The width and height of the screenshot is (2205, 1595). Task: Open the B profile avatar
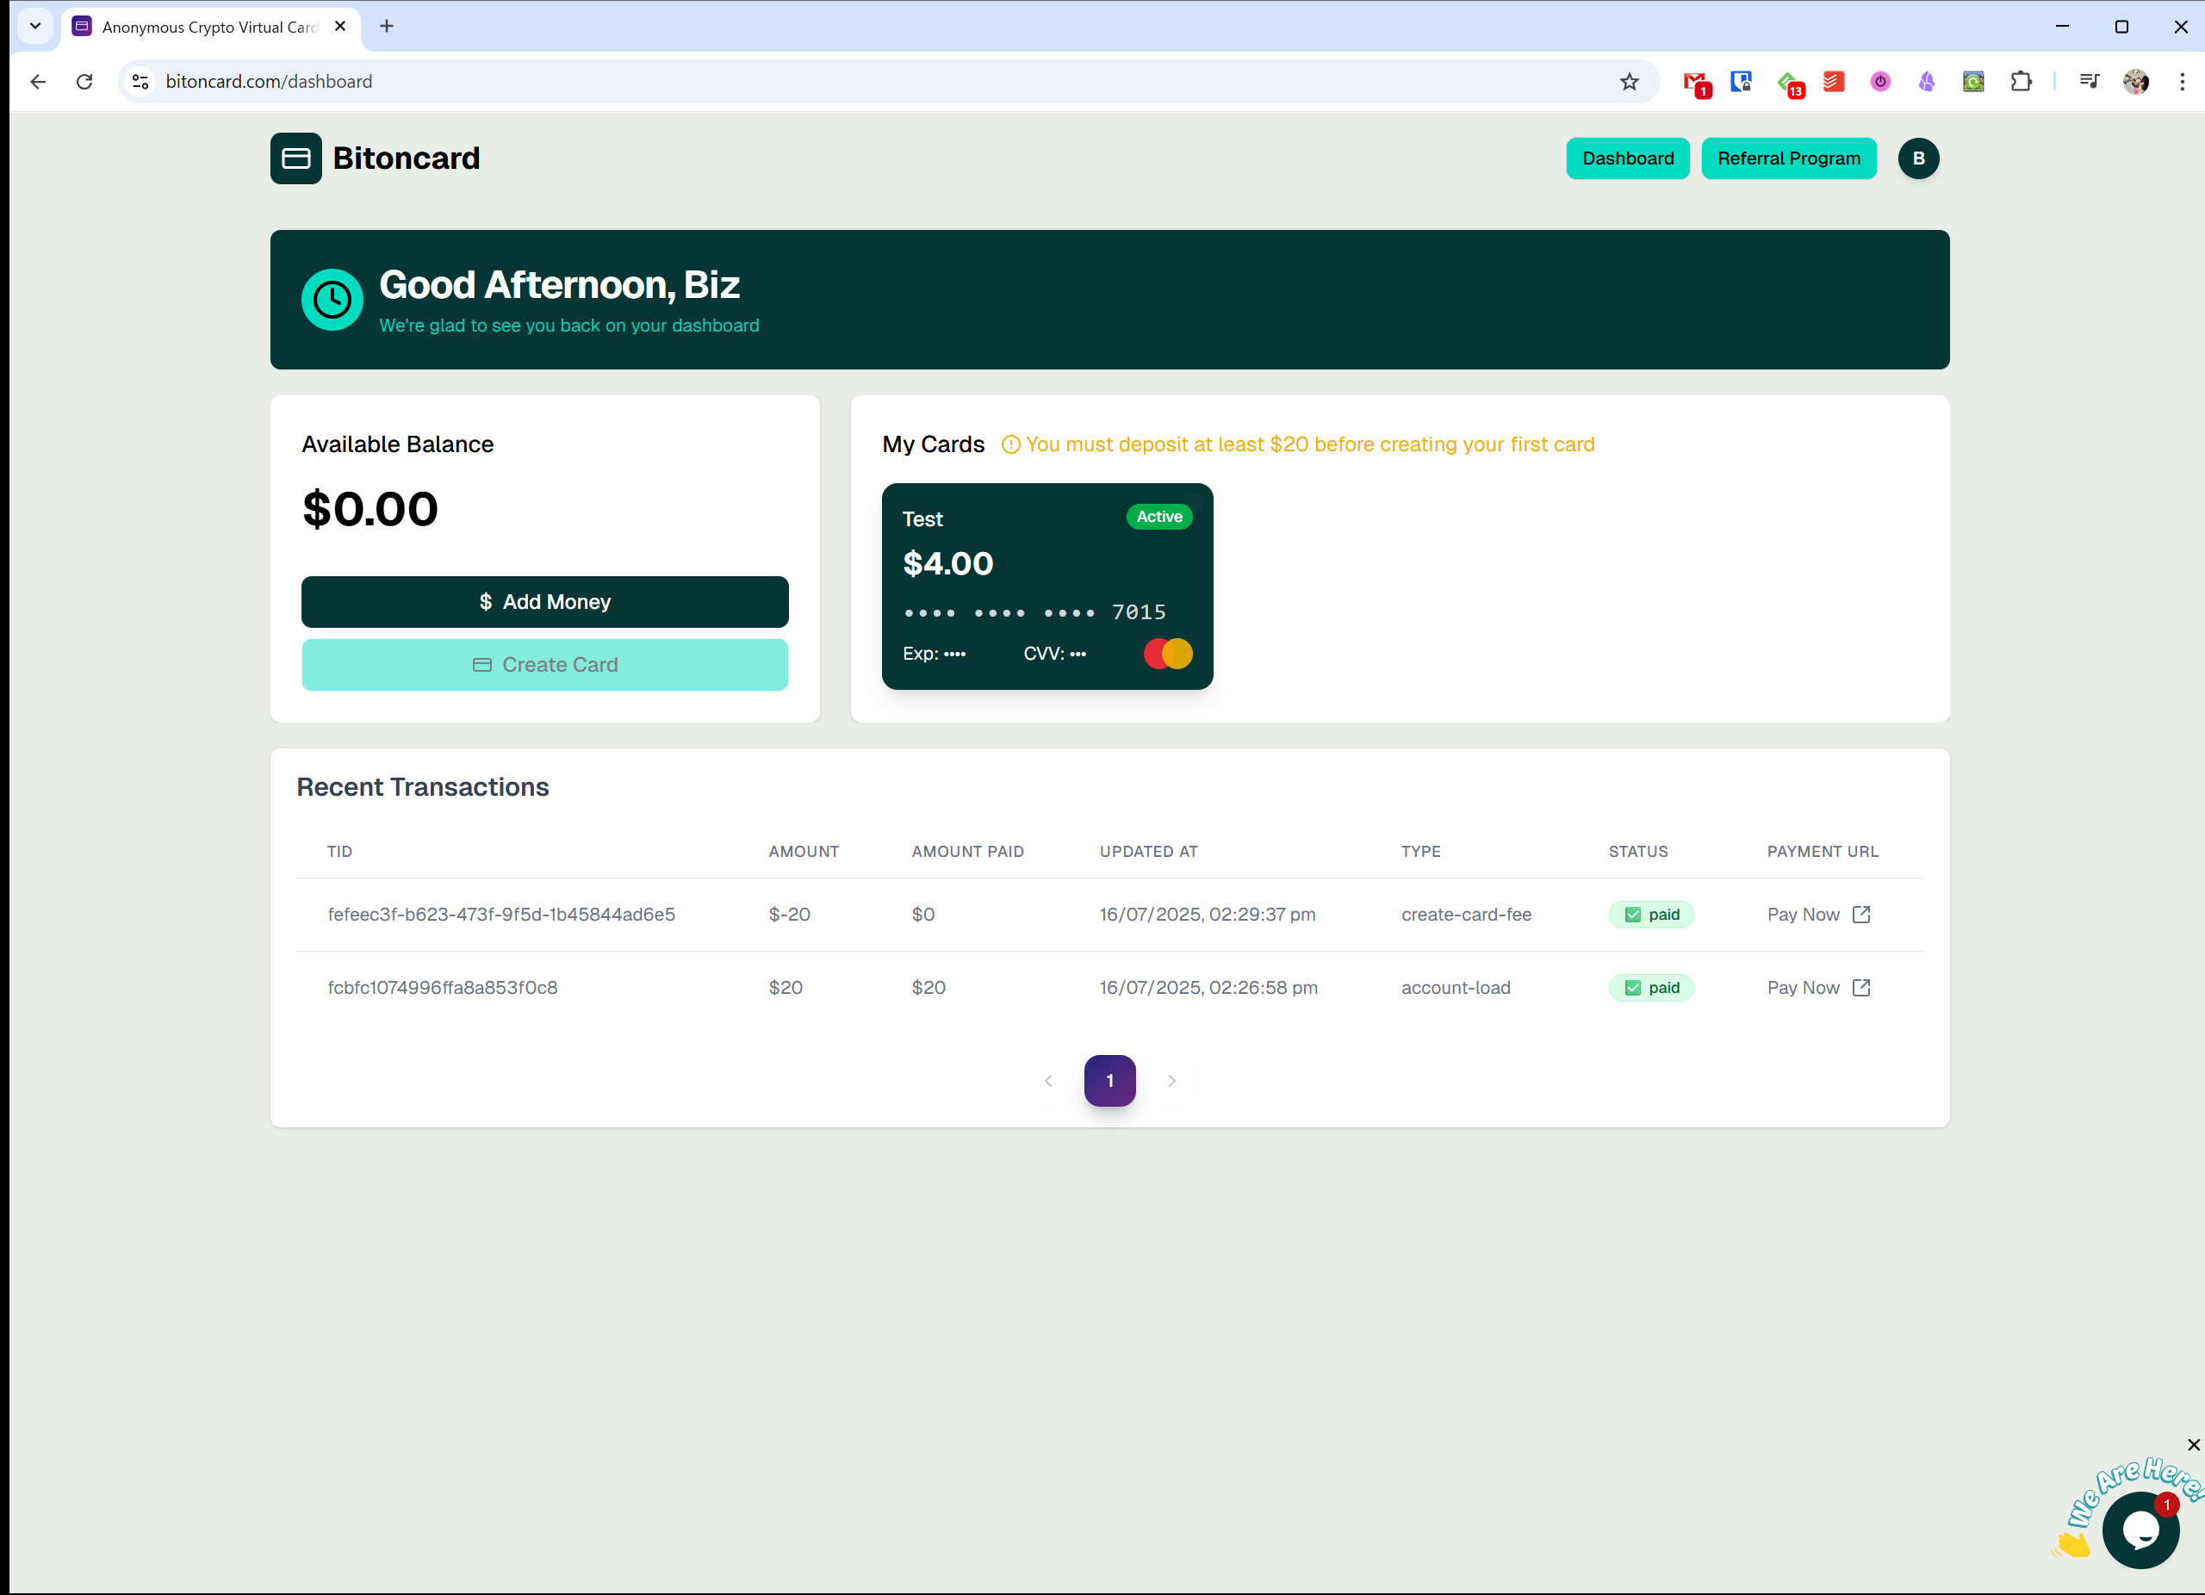tap(1917, 158)
